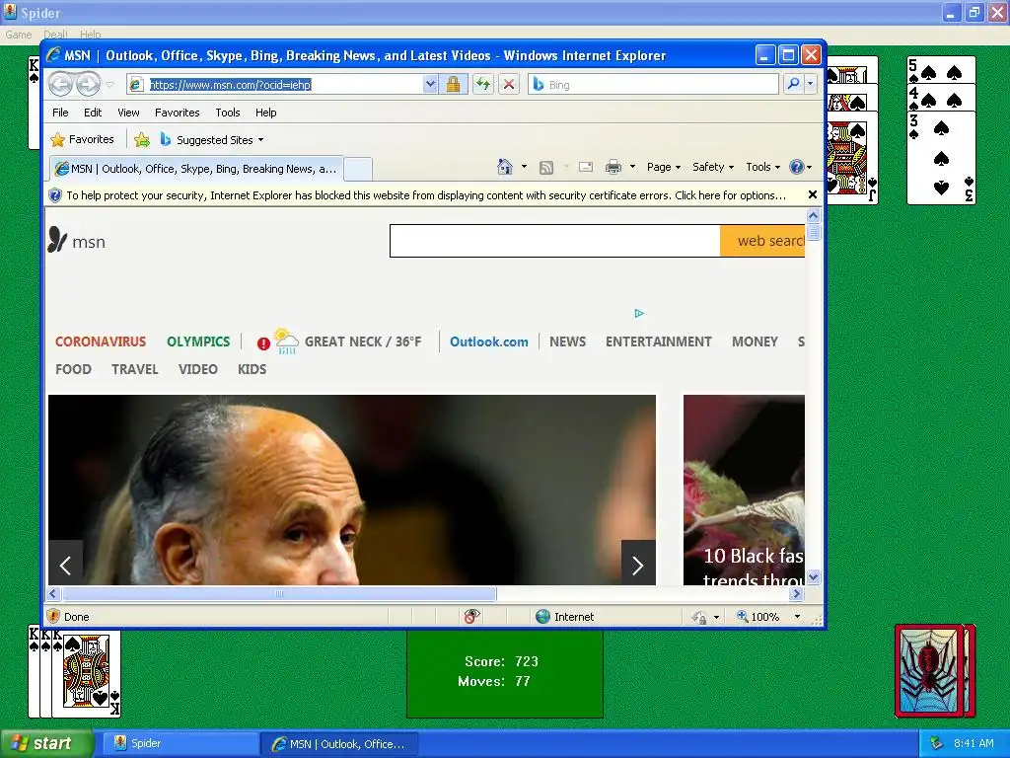Screen dimensions: 1010x758
Task: Click the Help question mark icon
Action: click(797, 167)
